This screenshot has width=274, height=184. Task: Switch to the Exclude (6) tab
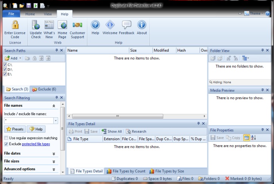coord(44,89)
